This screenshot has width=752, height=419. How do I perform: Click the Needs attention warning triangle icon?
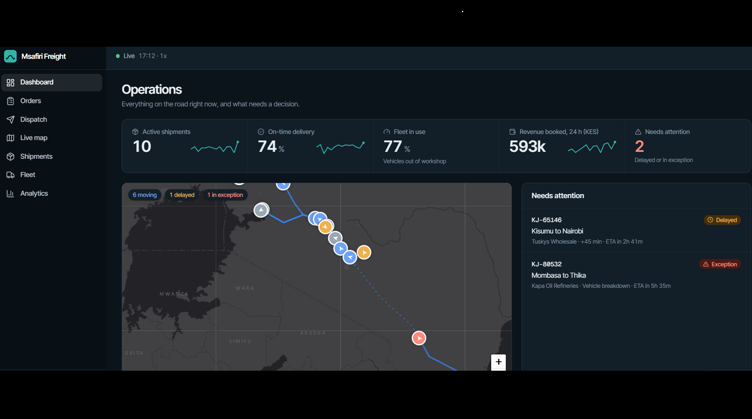tap(638, 132)
